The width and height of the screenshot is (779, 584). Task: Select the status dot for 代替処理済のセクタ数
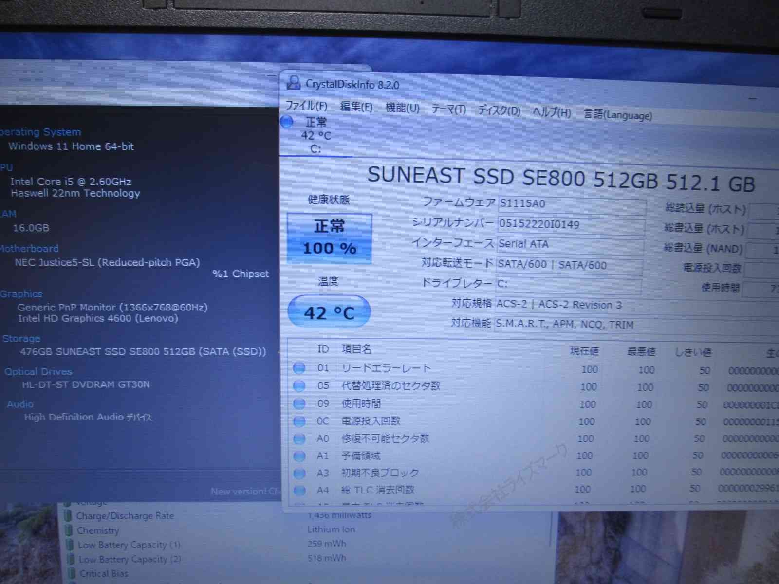299,386
